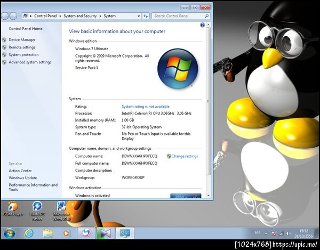The height and width of the screenshot is (250, 320).
Task: Click the 'WORKGROUP' value
Action: click(x=133, y=178)
